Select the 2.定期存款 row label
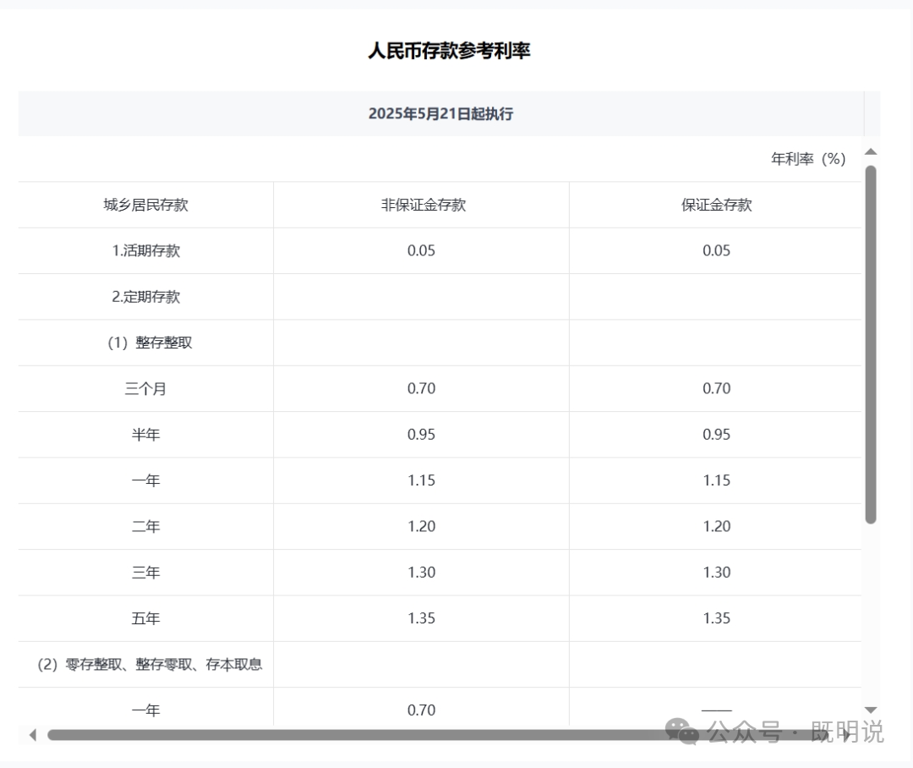This screenshot has width=913, height=768. tap(145, 296)
